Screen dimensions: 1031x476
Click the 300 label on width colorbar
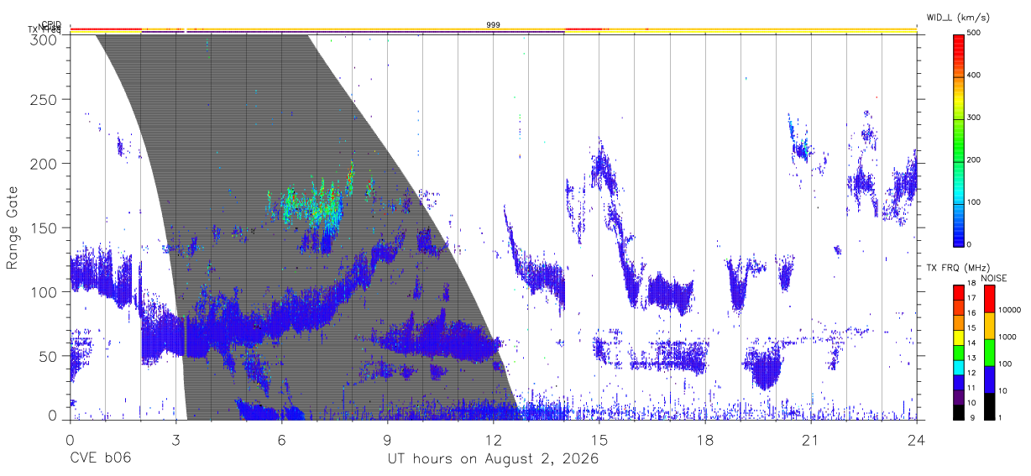point(974,118)
